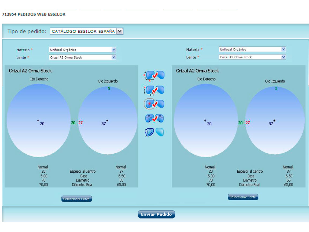Click the '65,00' real diameter in the right panel
Image resolution: width=309 pixels, height=232 pixels.
[289, 185]
